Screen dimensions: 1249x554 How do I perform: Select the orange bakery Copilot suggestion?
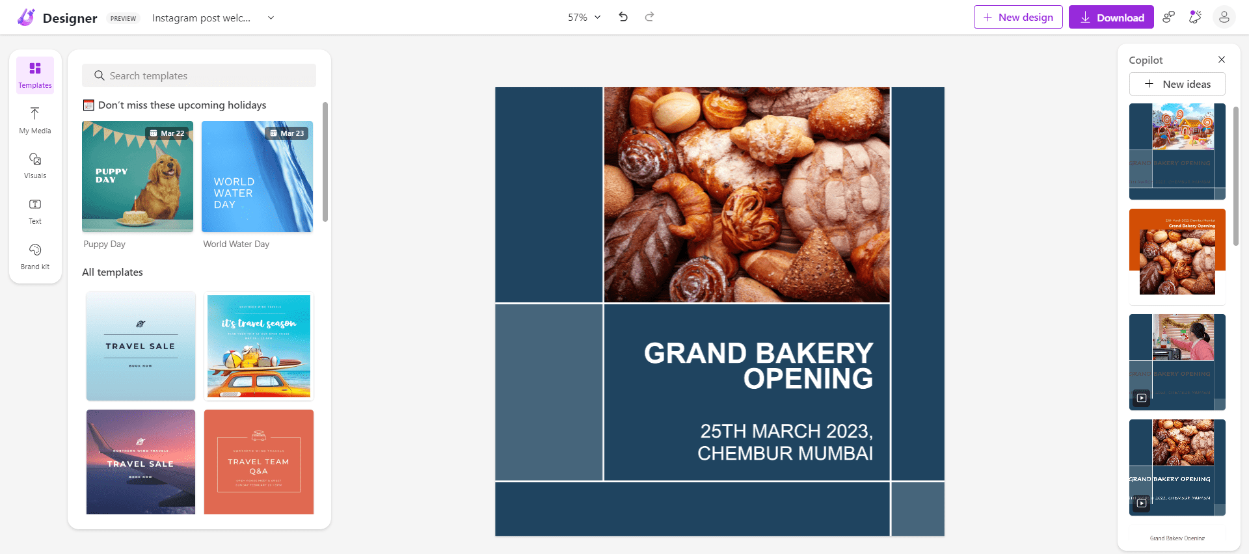1177,257
